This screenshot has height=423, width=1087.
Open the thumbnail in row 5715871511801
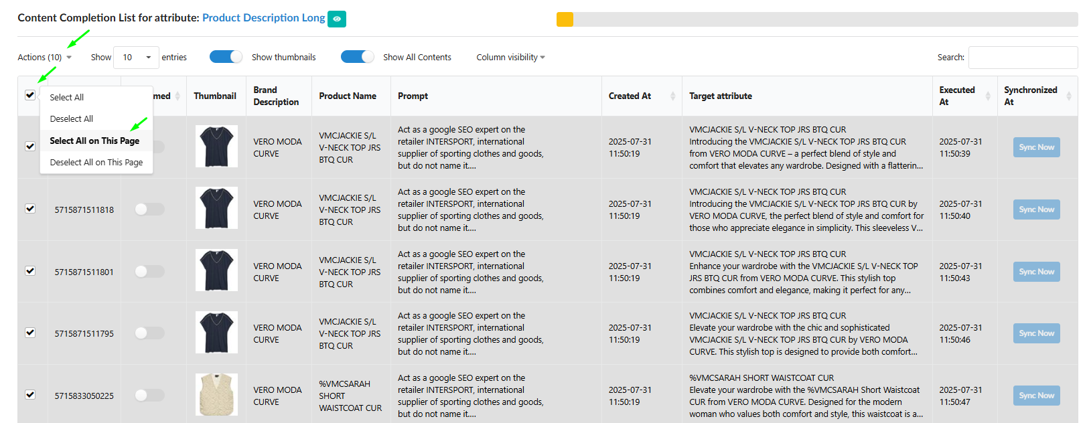tap(216, 270)
